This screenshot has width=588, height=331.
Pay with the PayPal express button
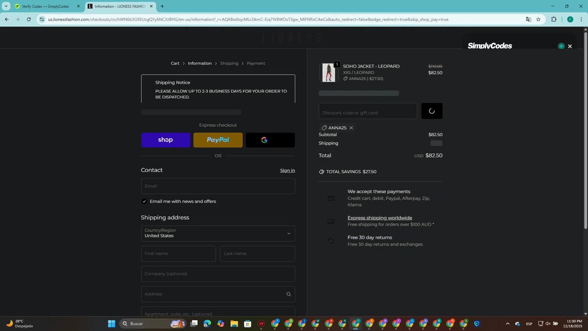point(218,140)
